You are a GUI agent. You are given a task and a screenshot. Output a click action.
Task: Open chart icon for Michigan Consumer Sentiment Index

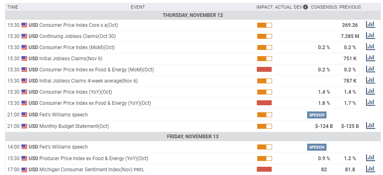point(370,169)
